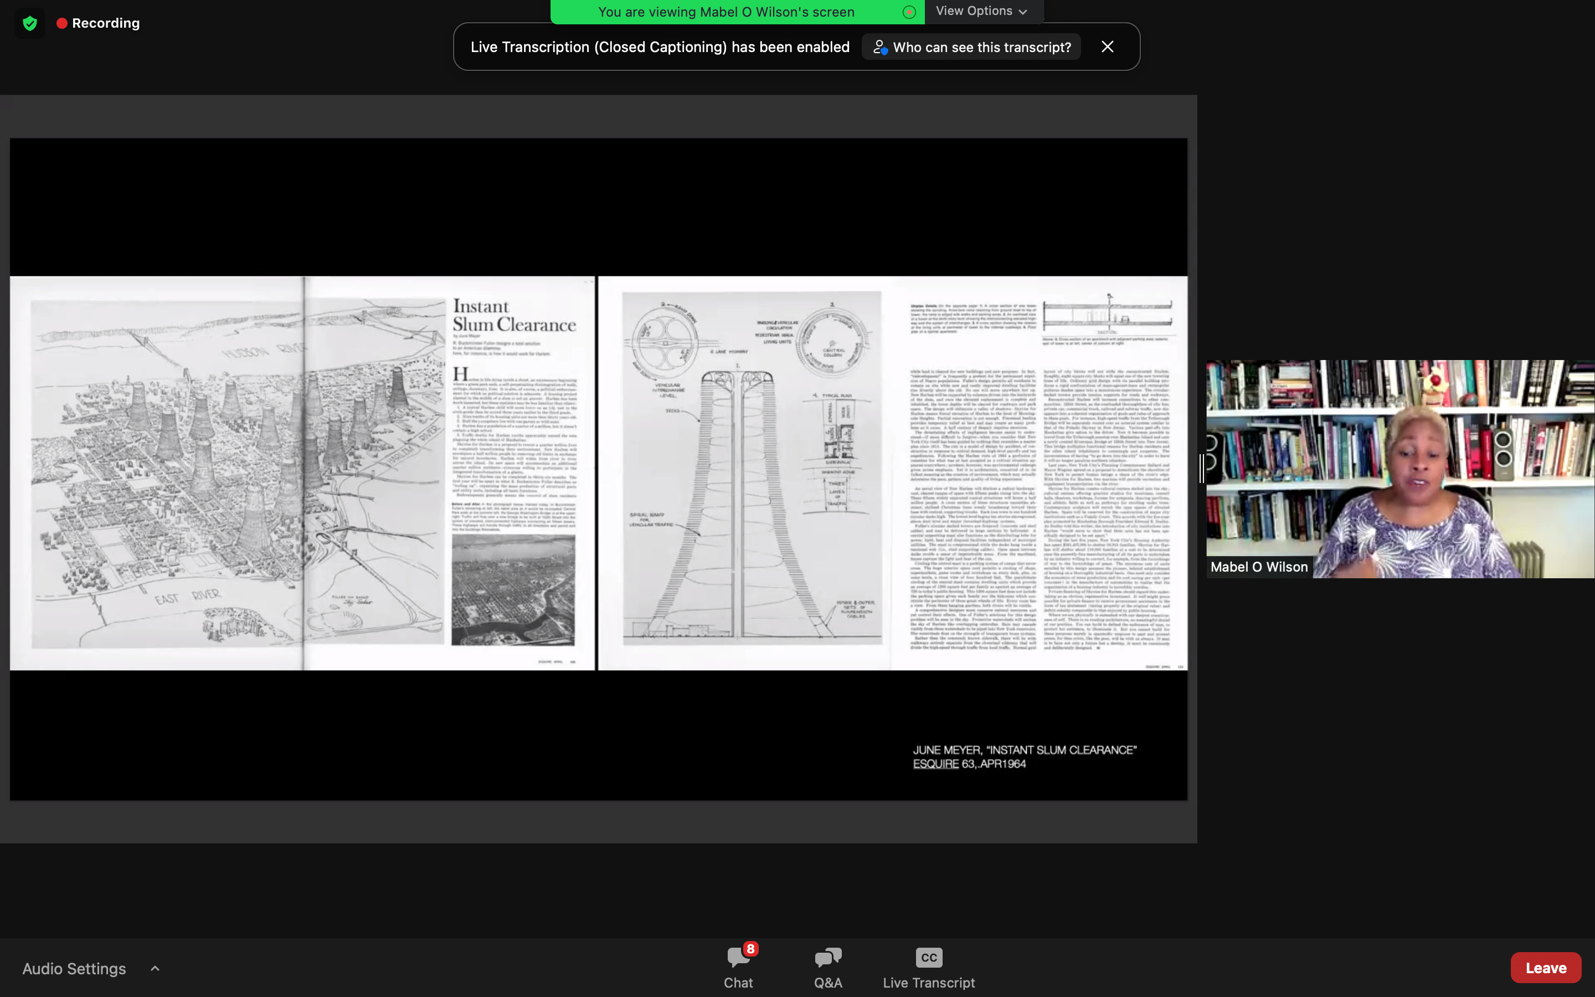This screenshot has height=997, width=1595.
Task: Click the 'Live Transcription (Closed Captioning) has been enabled' text
Action: click(x=660, y=47)
